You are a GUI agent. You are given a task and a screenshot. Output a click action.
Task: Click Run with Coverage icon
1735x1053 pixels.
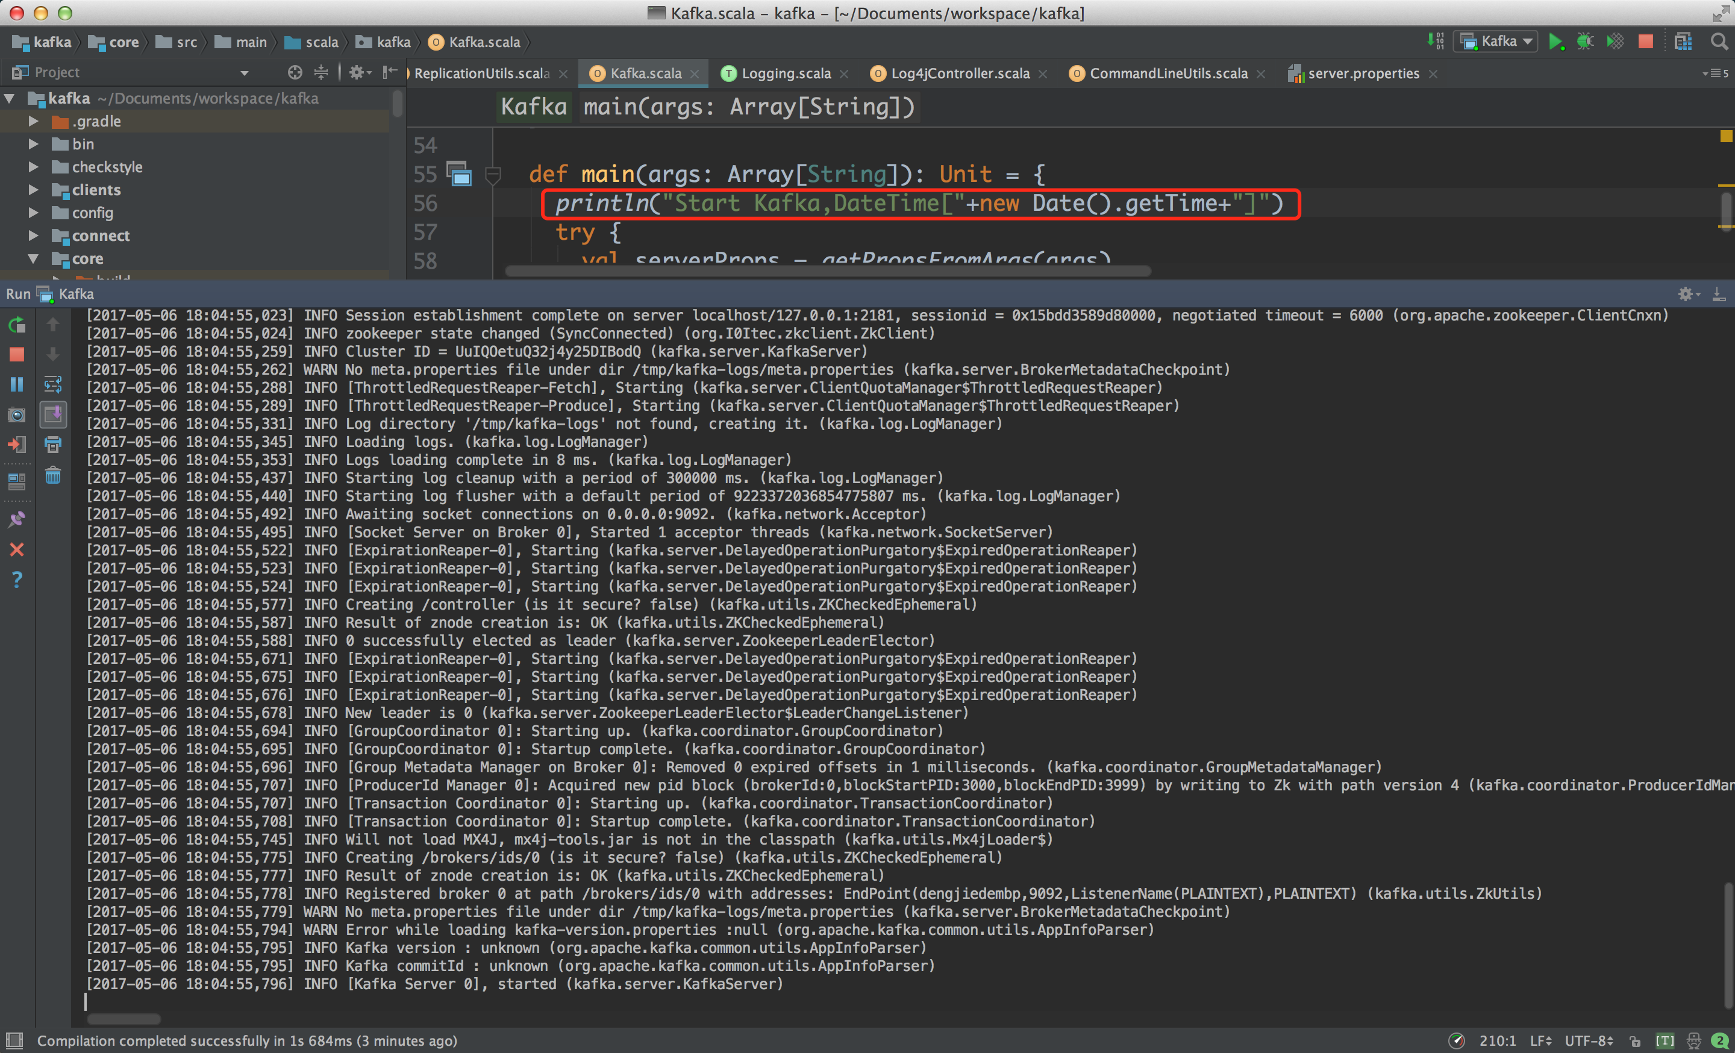[x=1615, y=42]
